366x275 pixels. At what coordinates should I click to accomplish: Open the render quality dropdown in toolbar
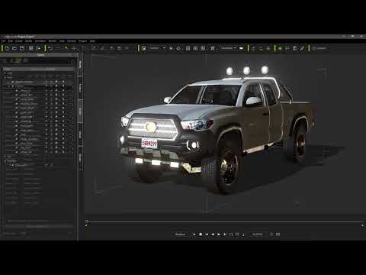click(x=228, y=48)
